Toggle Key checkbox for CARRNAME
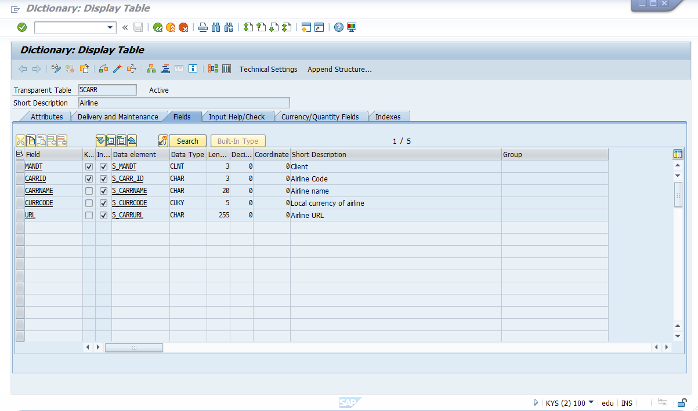 pos(89,191)
